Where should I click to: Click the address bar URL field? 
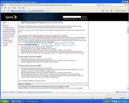pos(53,5)
